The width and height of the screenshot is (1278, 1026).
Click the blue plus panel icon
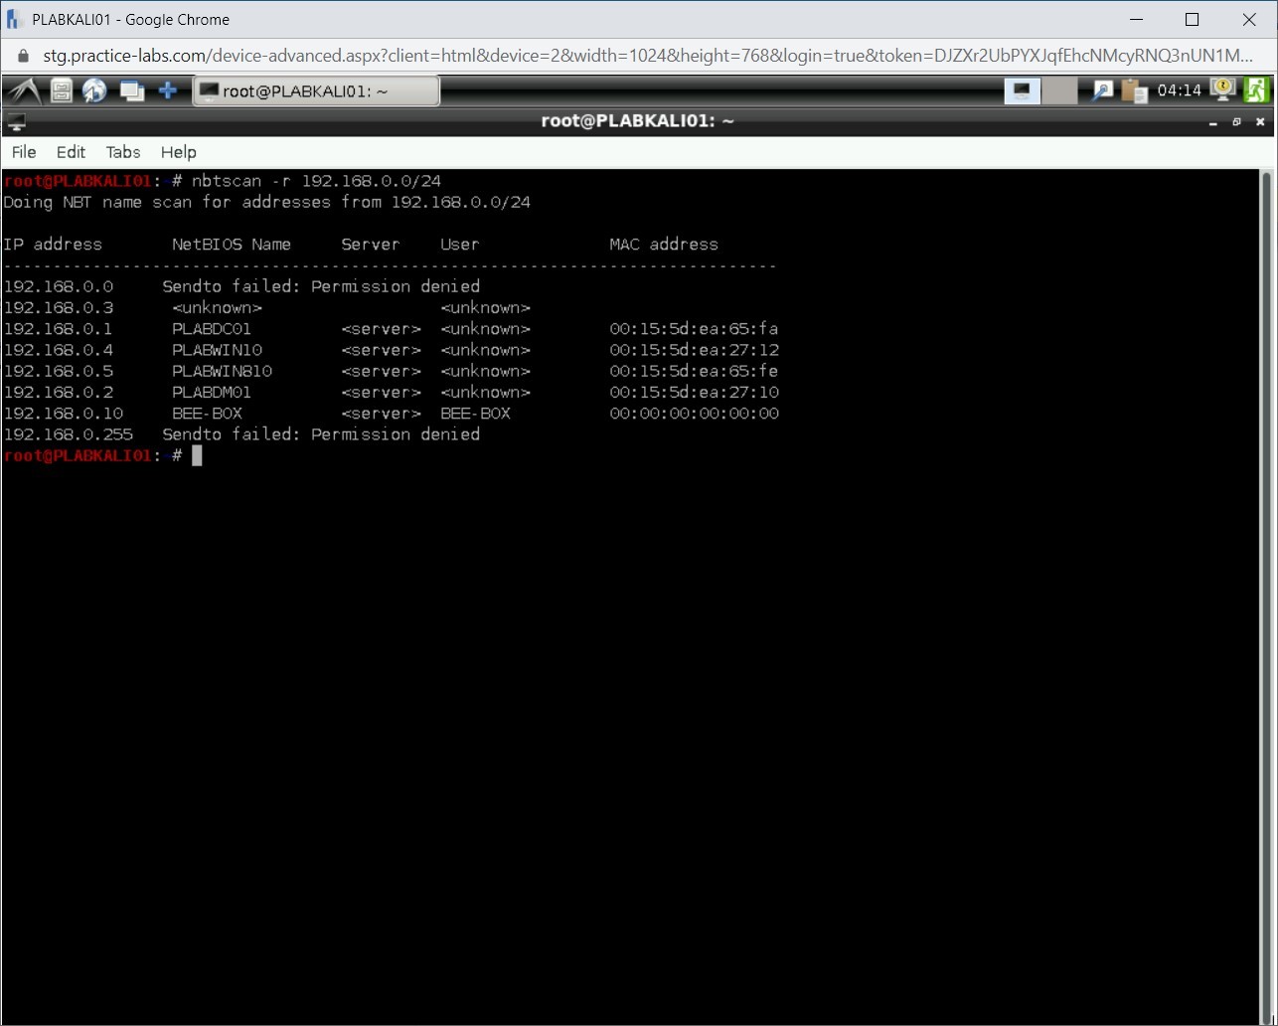click(x=168, y=91)
